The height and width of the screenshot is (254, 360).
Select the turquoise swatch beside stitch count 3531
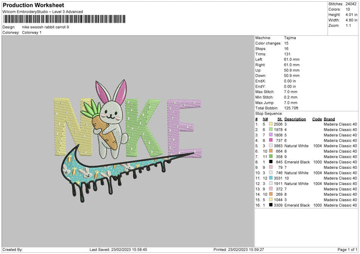point(271,178)
